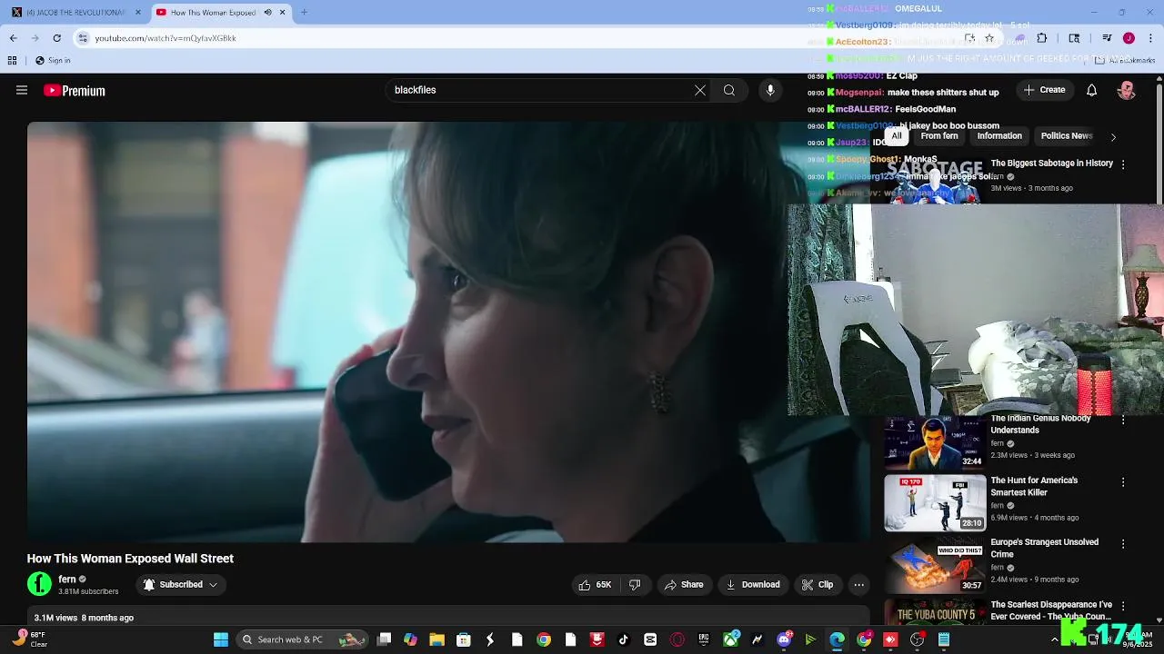Open Google Chrome from taskbar

(x=544, y=639)
